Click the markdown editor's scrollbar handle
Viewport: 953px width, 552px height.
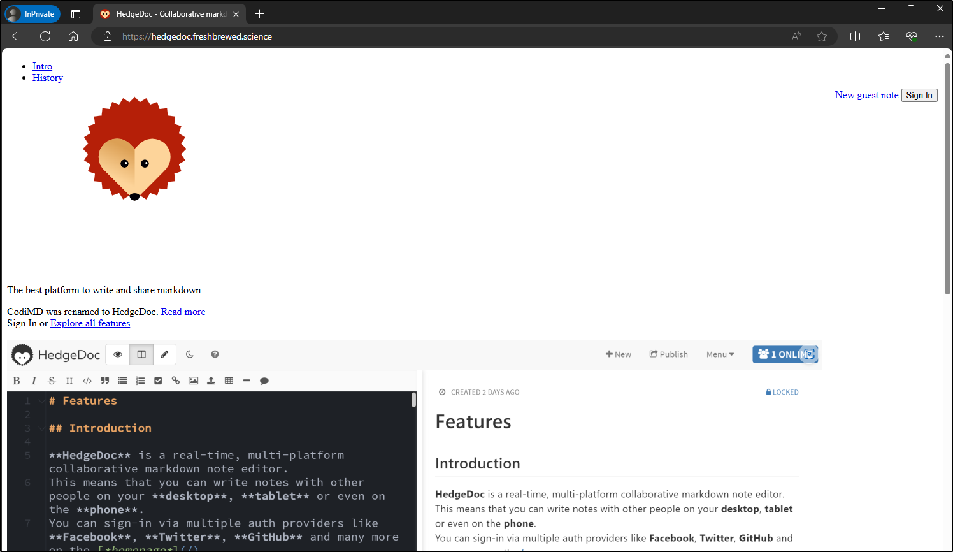(413, 400)
